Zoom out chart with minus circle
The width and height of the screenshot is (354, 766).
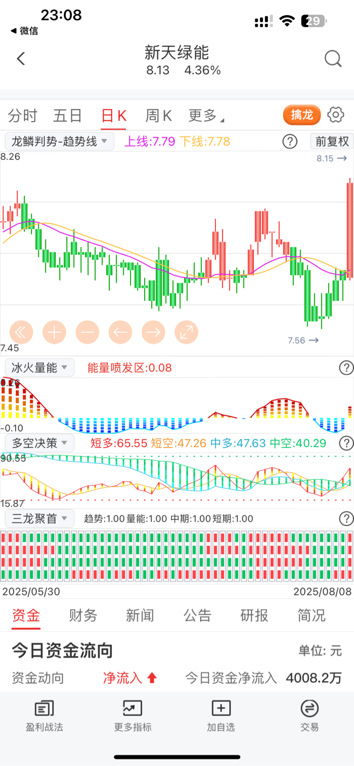pos(88,332)
